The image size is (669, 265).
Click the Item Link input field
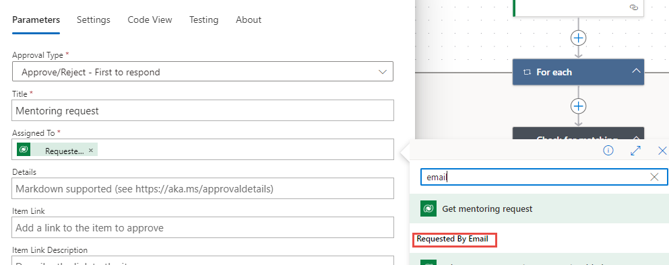tap(203, 227)
